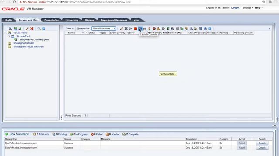Switch to the Servers and VMs tab

pyautogui.click(x=28, y=20)
